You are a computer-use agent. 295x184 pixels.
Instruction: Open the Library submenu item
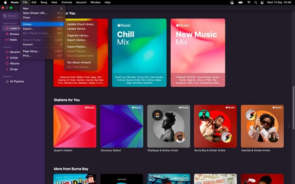[43, 24]
